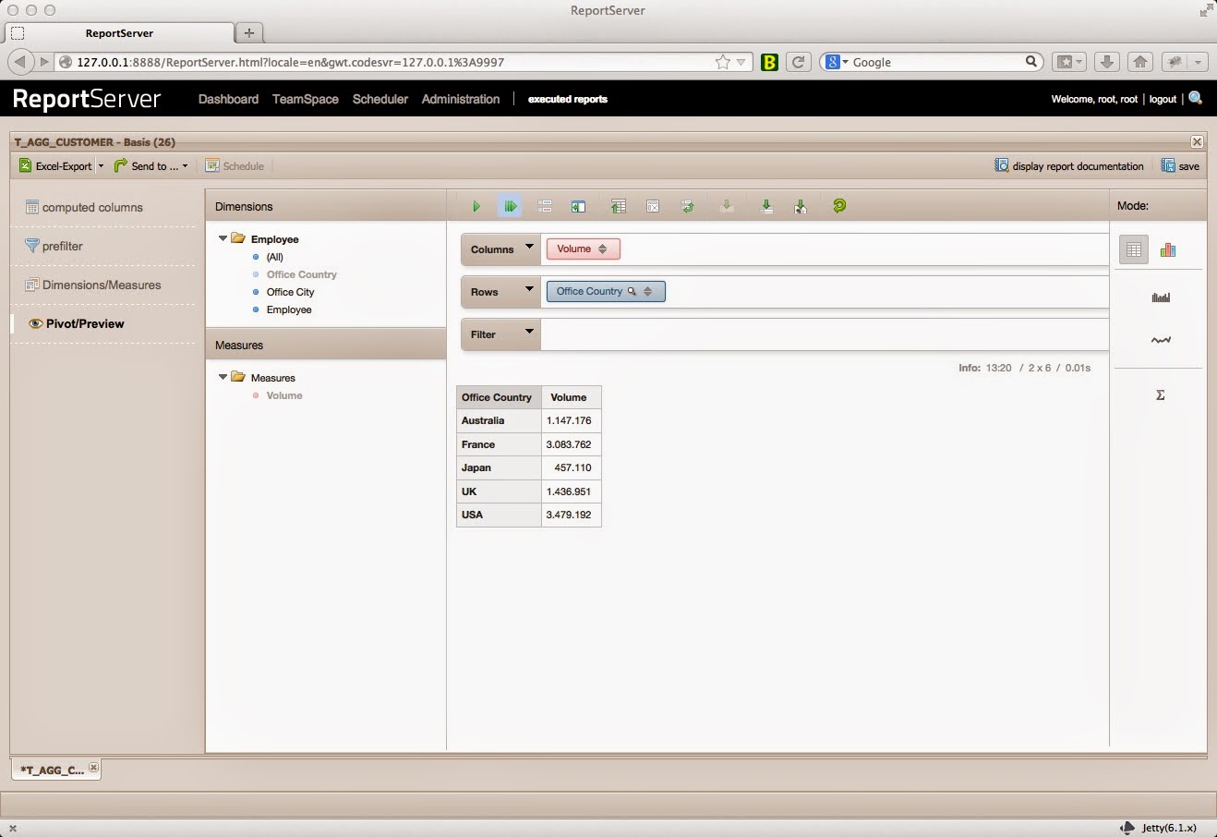Click the green arrow onto document icon

801,206
